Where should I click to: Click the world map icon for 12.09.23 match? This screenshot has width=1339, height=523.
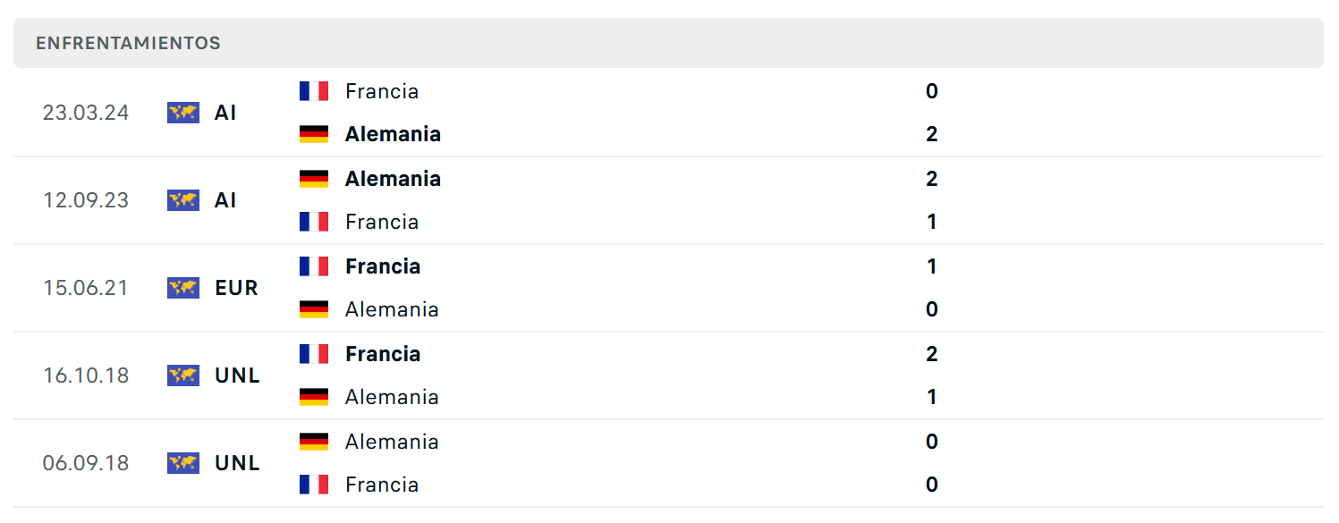tap(183, 200)
